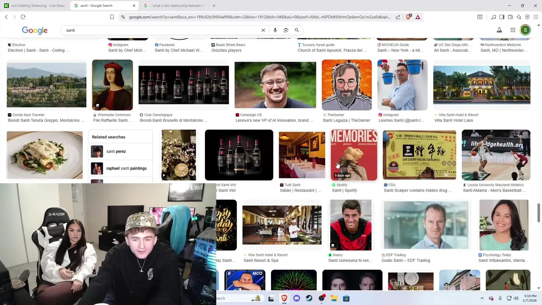Open the Brave VPN shield icon in toolbar
The width and height of the screenshot is (542, 305).
tap(527, 17)
